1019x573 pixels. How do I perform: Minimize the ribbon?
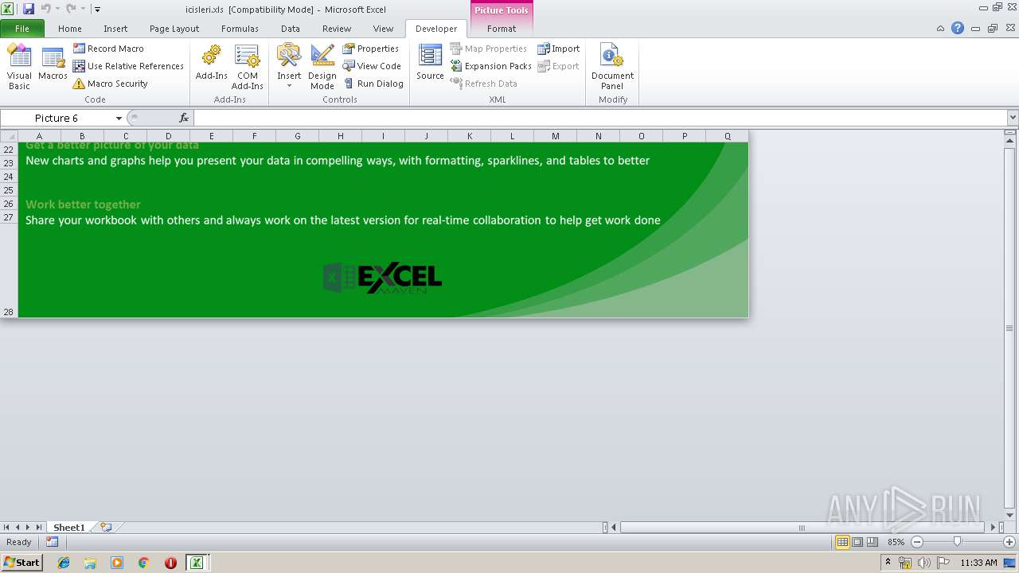click(x=940, y=28)
